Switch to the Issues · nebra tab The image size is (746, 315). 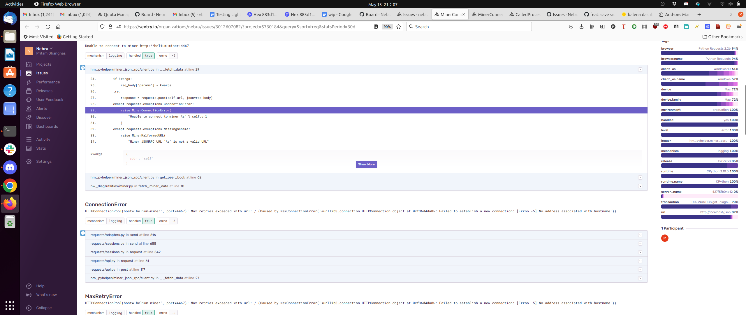[412, 14]
